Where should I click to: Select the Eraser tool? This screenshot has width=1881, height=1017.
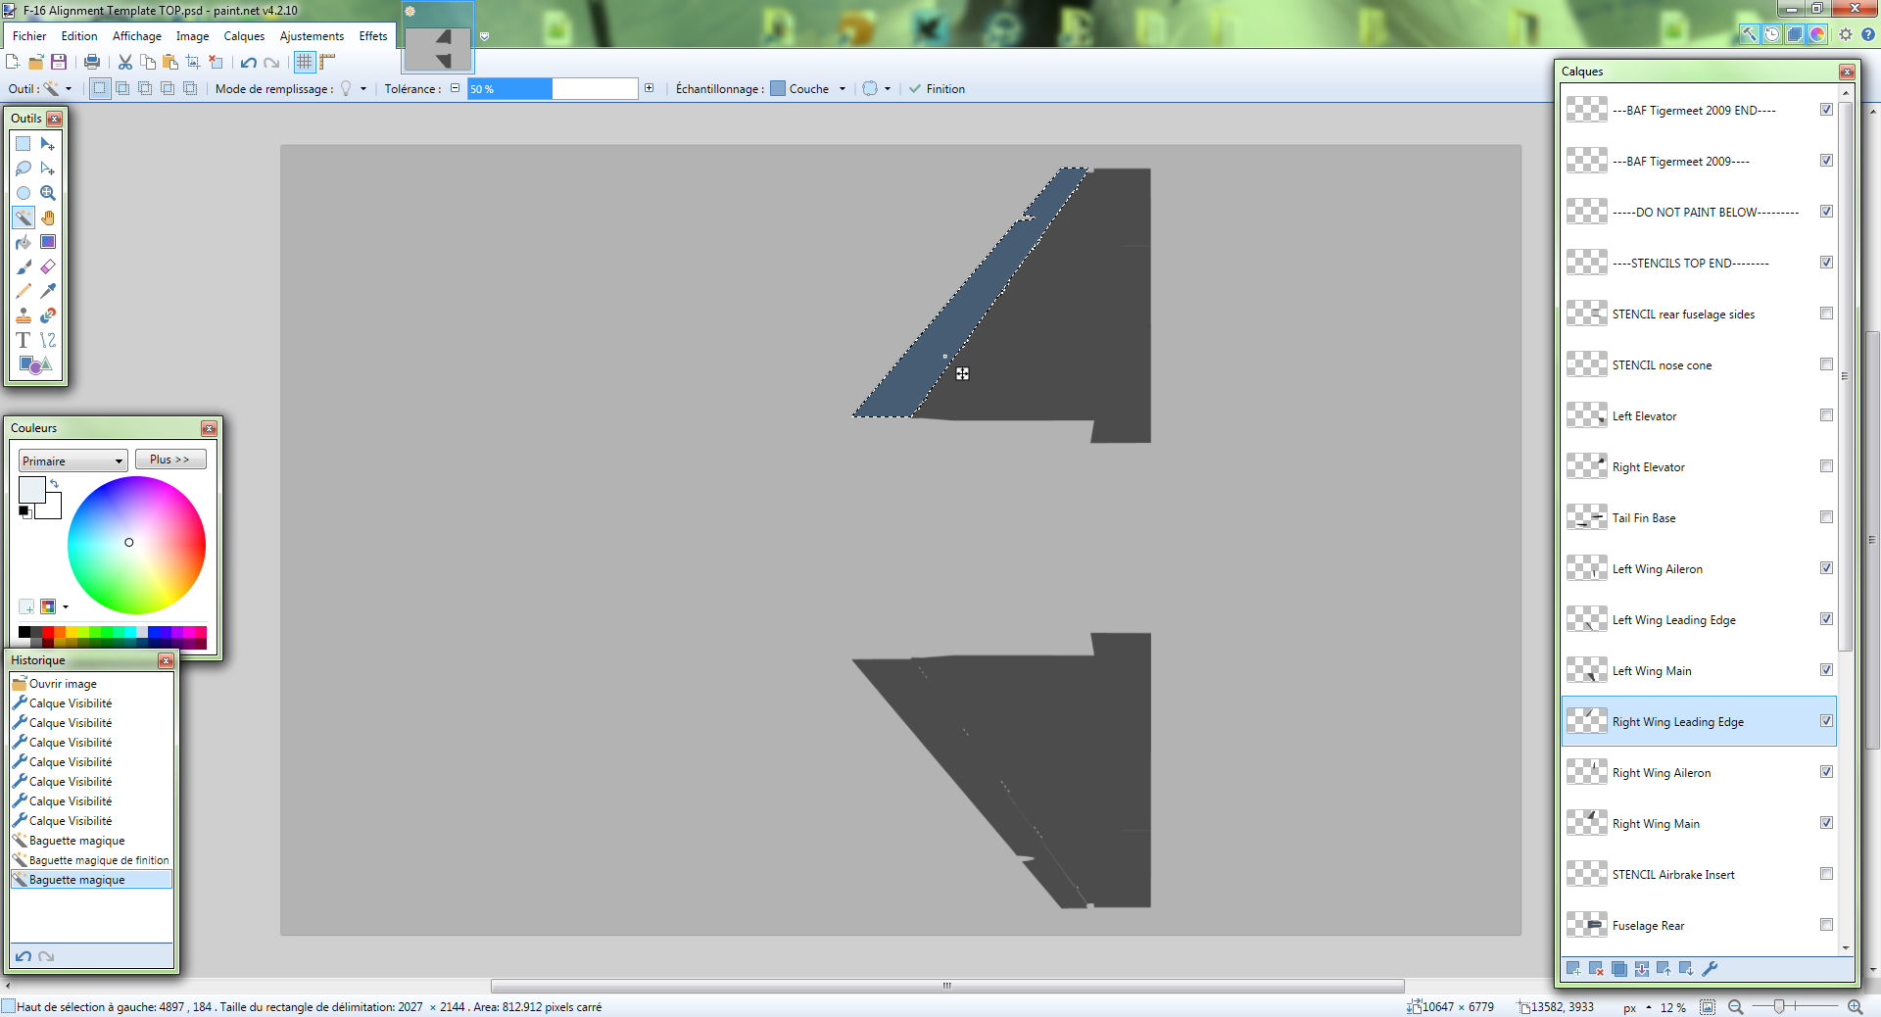[48, 266]
